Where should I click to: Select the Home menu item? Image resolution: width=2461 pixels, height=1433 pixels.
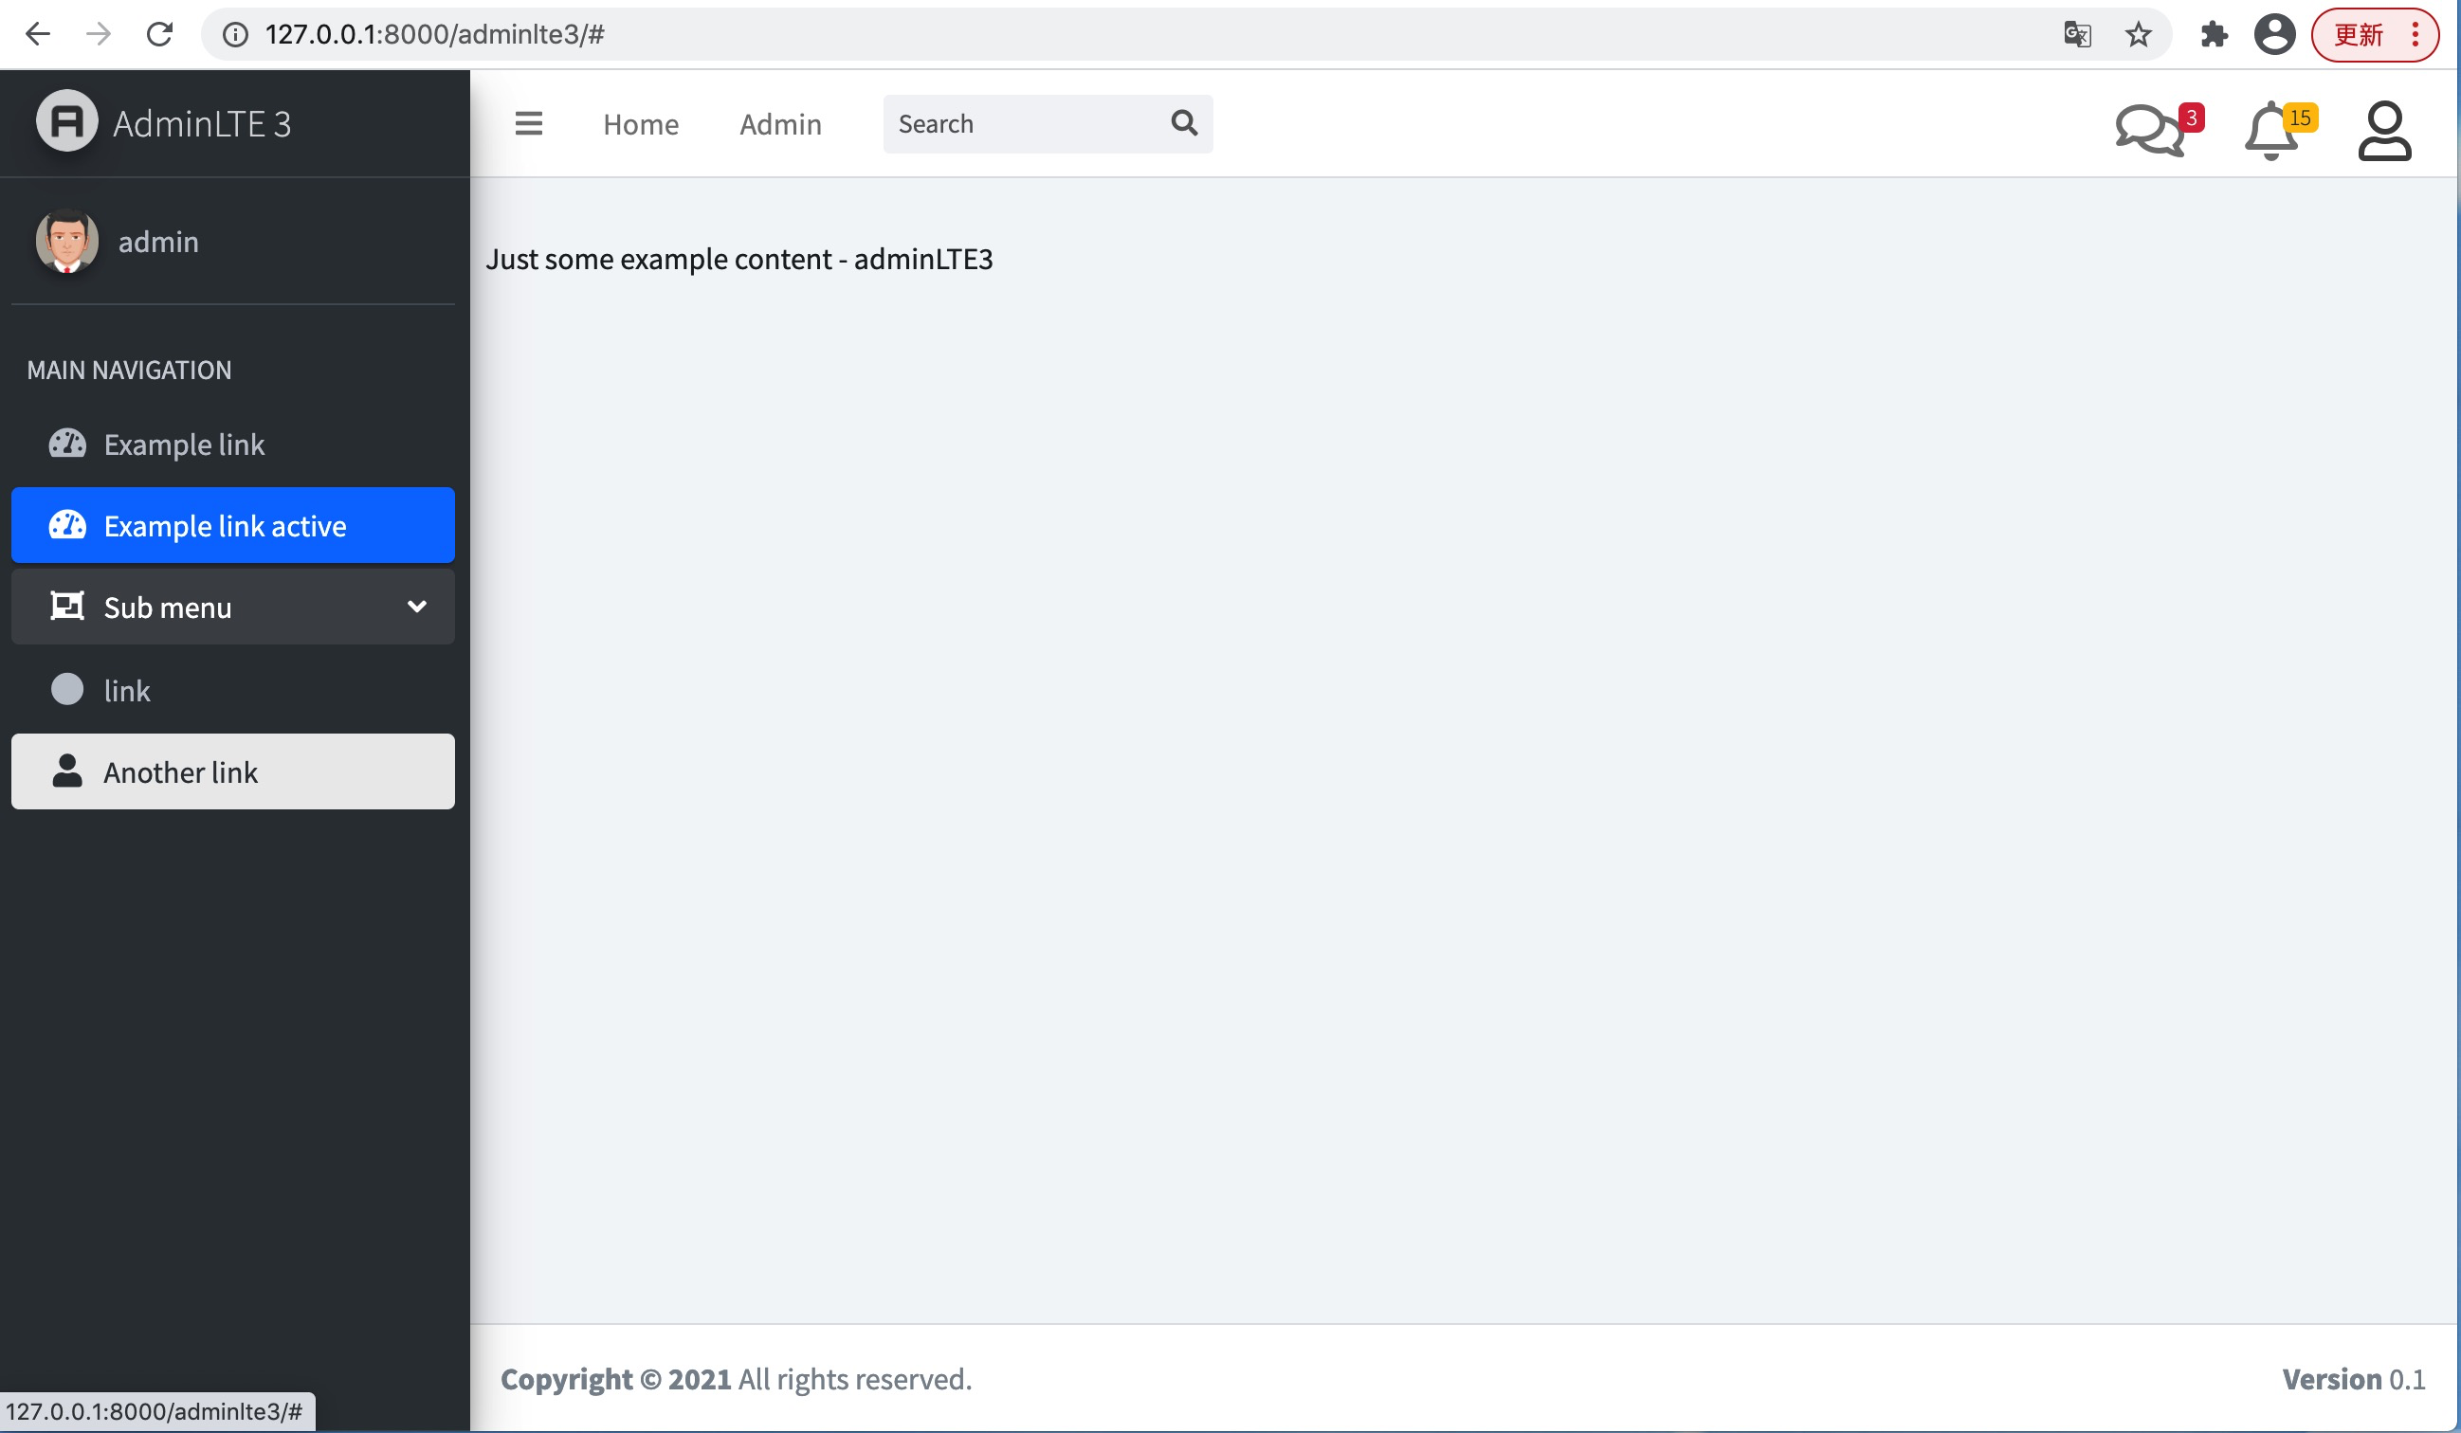[641, 123]
